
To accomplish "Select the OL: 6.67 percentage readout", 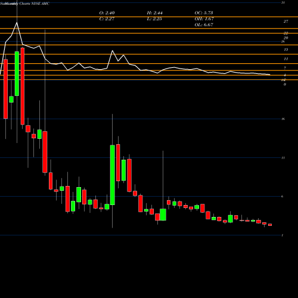I will click(204, 25).
